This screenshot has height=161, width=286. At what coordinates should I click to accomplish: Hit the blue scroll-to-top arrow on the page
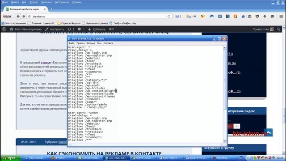(x=269, y=132)
